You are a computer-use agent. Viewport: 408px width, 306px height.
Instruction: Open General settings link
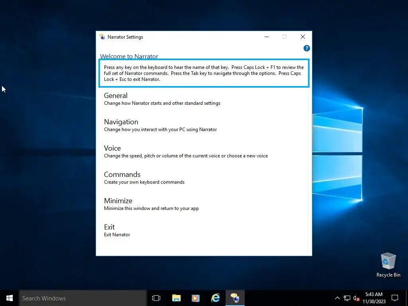point(116,96)
